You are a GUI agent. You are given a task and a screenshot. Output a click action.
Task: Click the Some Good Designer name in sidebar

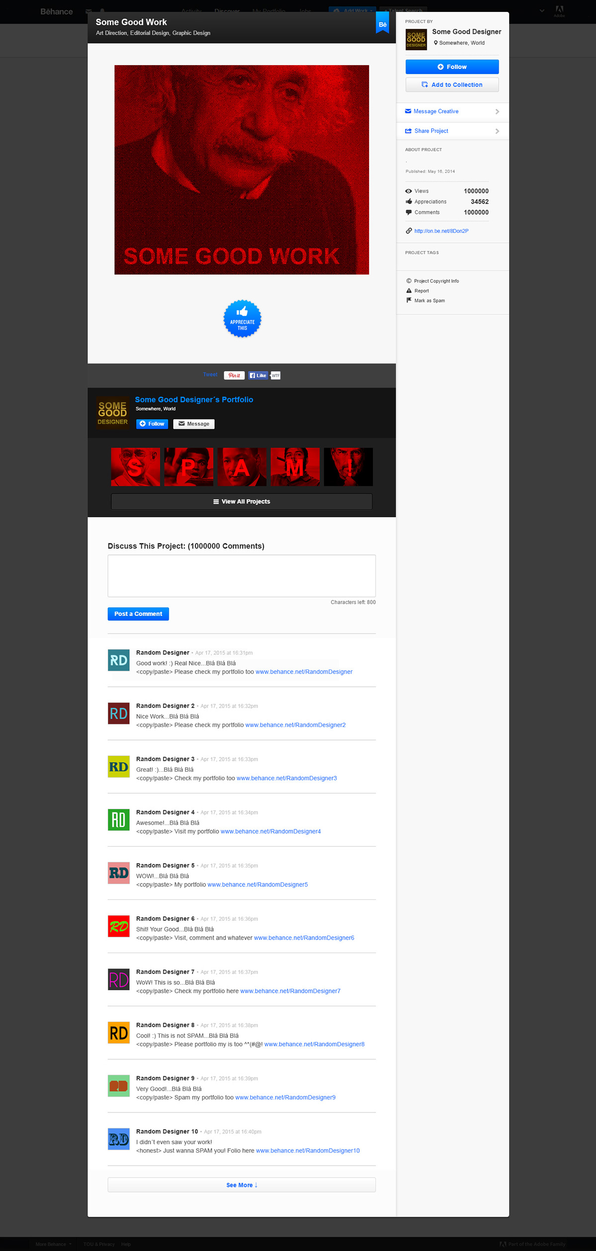tap(466, 32)
